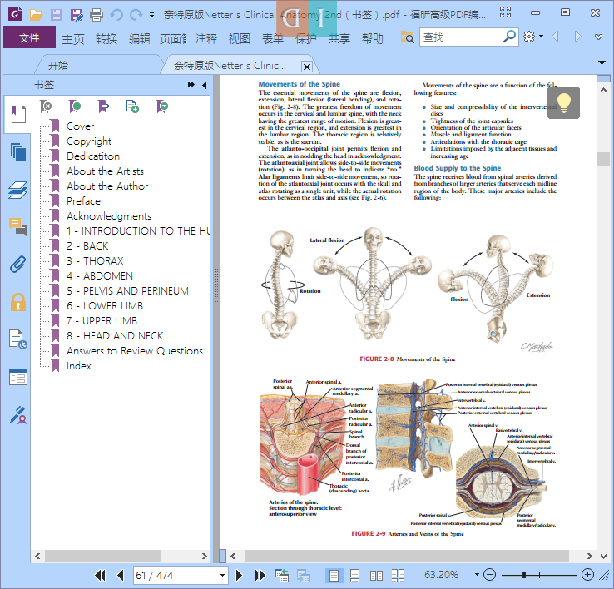Select the Index bookmark
614x589 pixels.
(79, 366)
